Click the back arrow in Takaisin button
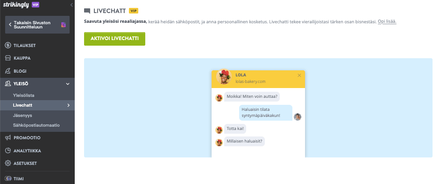Image resolution: width=440 pixels, height=184 pixels. [10, 25]
